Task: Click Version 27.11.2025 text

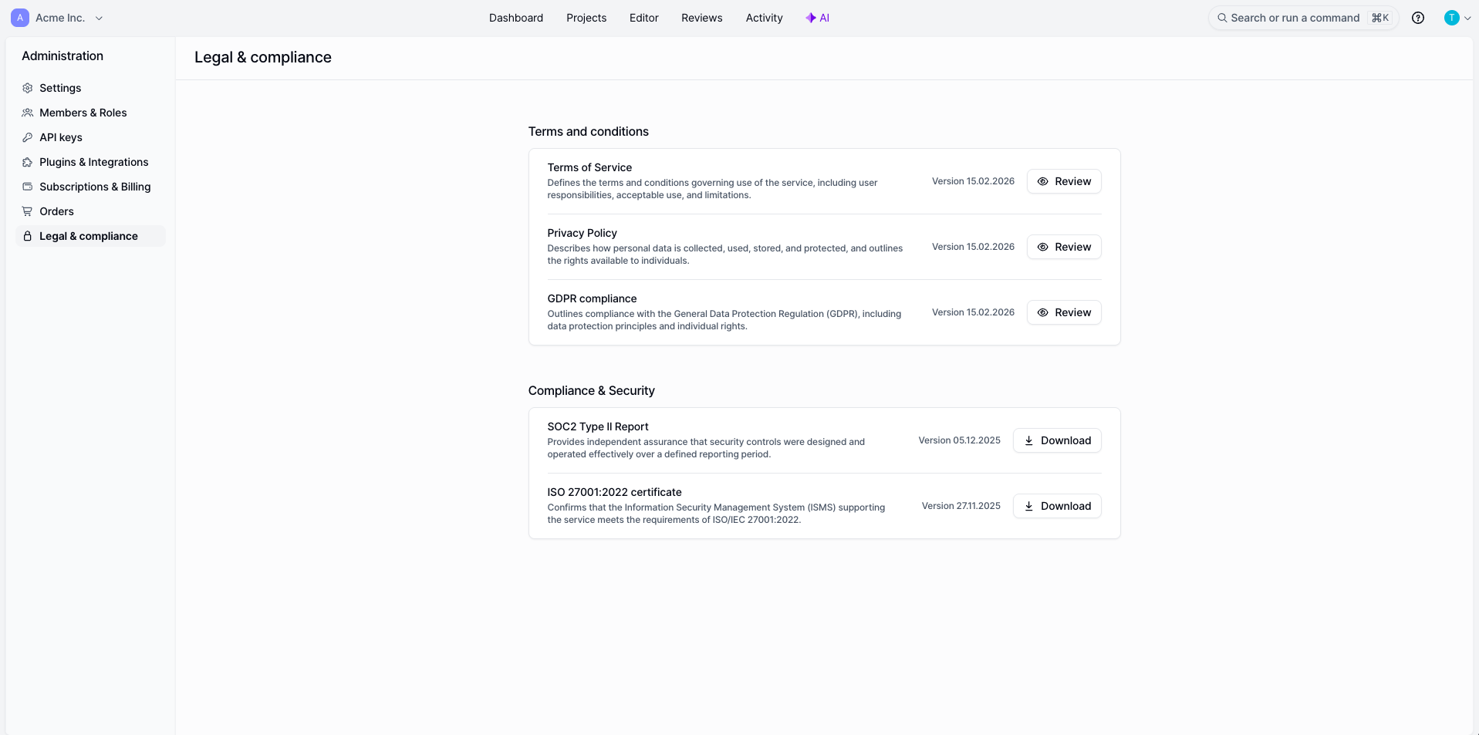Action: coord(961,506)
